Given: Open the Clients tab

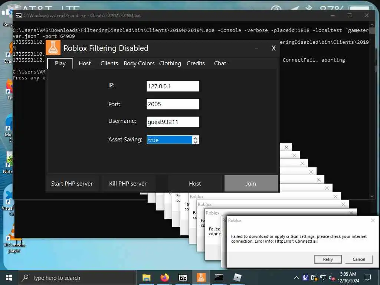Looking at the screenshot, I should pyautogui.click(x=109, y=63).
